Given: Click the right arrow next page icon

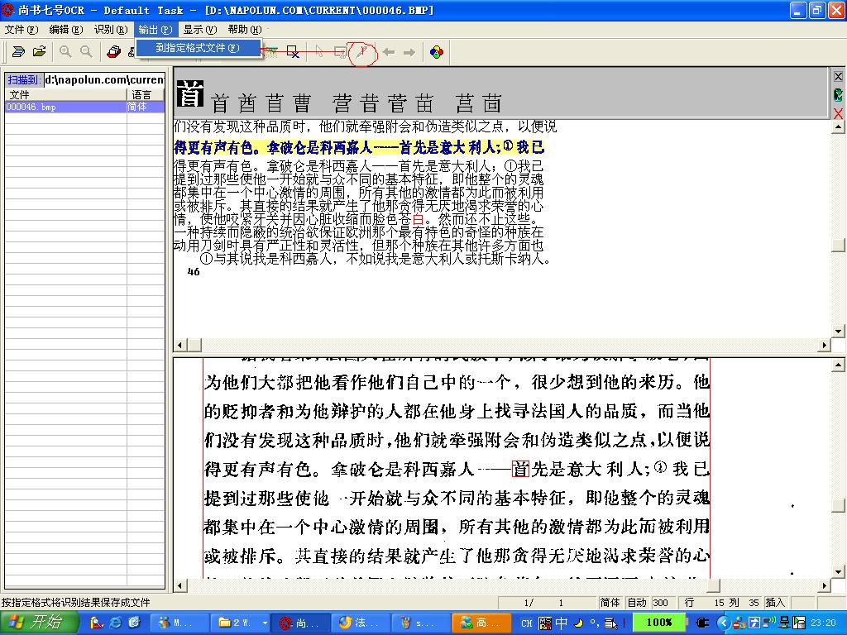Looking at the screenshot, I should tap(409, 52).
